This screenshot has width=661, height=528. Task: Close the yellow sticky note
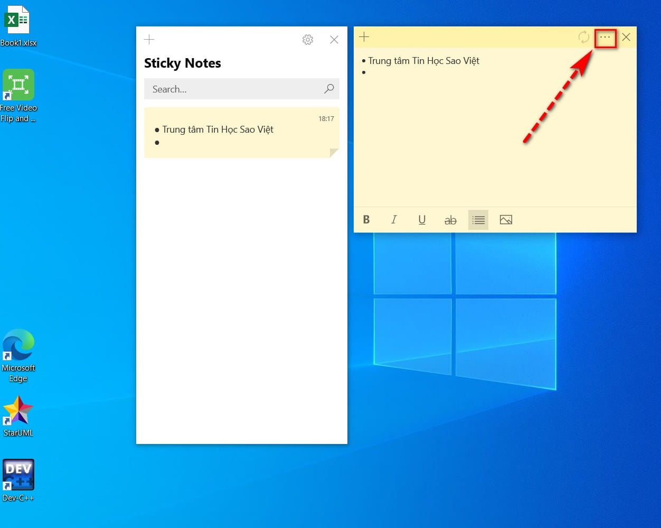coord(626,37)
